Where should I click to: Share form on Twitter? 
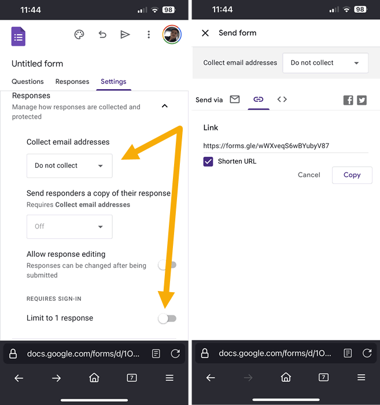click(361, 100)
